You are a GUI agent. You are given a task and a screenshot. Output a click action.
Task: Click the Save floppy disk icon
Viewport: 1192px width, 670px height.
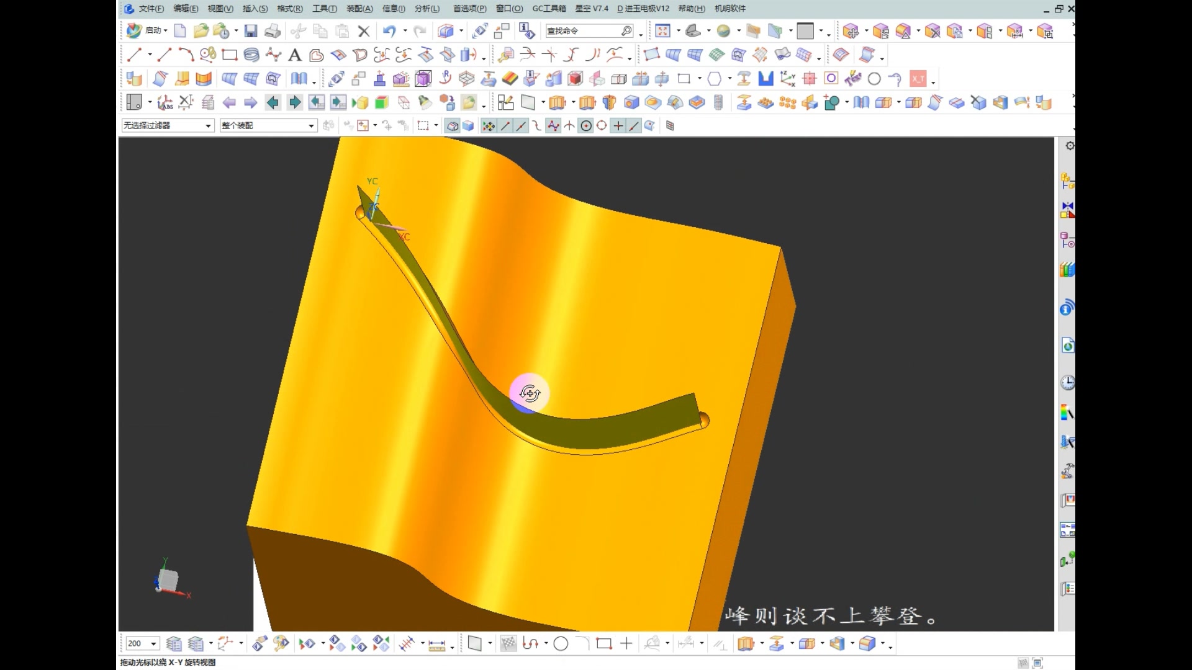251,31
